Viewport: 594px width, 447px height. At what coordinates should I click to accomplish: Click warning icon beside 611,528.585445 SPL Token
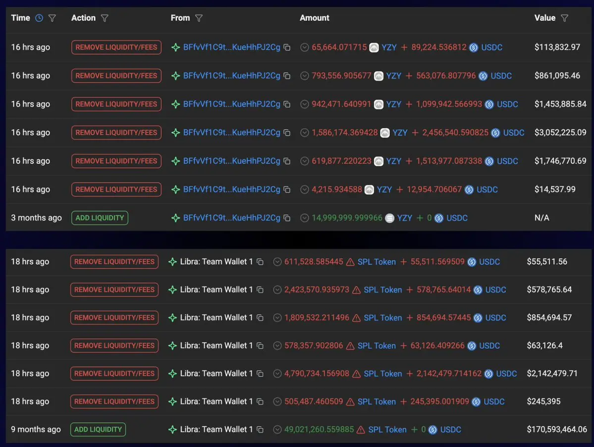pos(350,262)
